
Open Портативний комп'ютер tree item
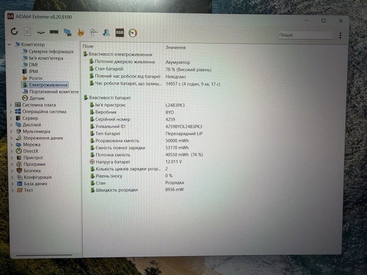pos(51,92)
